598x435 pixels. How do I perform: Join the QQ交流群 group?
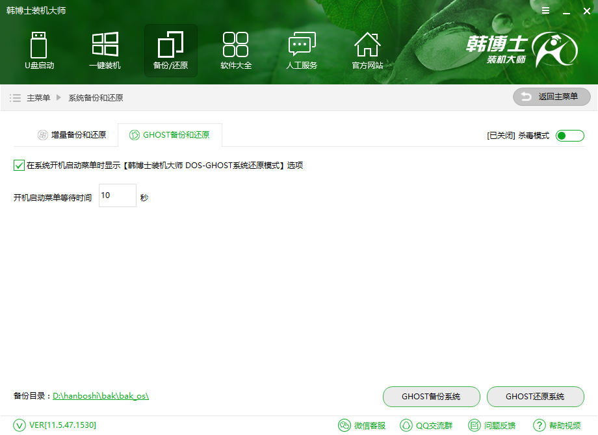(x=426, y=425)
